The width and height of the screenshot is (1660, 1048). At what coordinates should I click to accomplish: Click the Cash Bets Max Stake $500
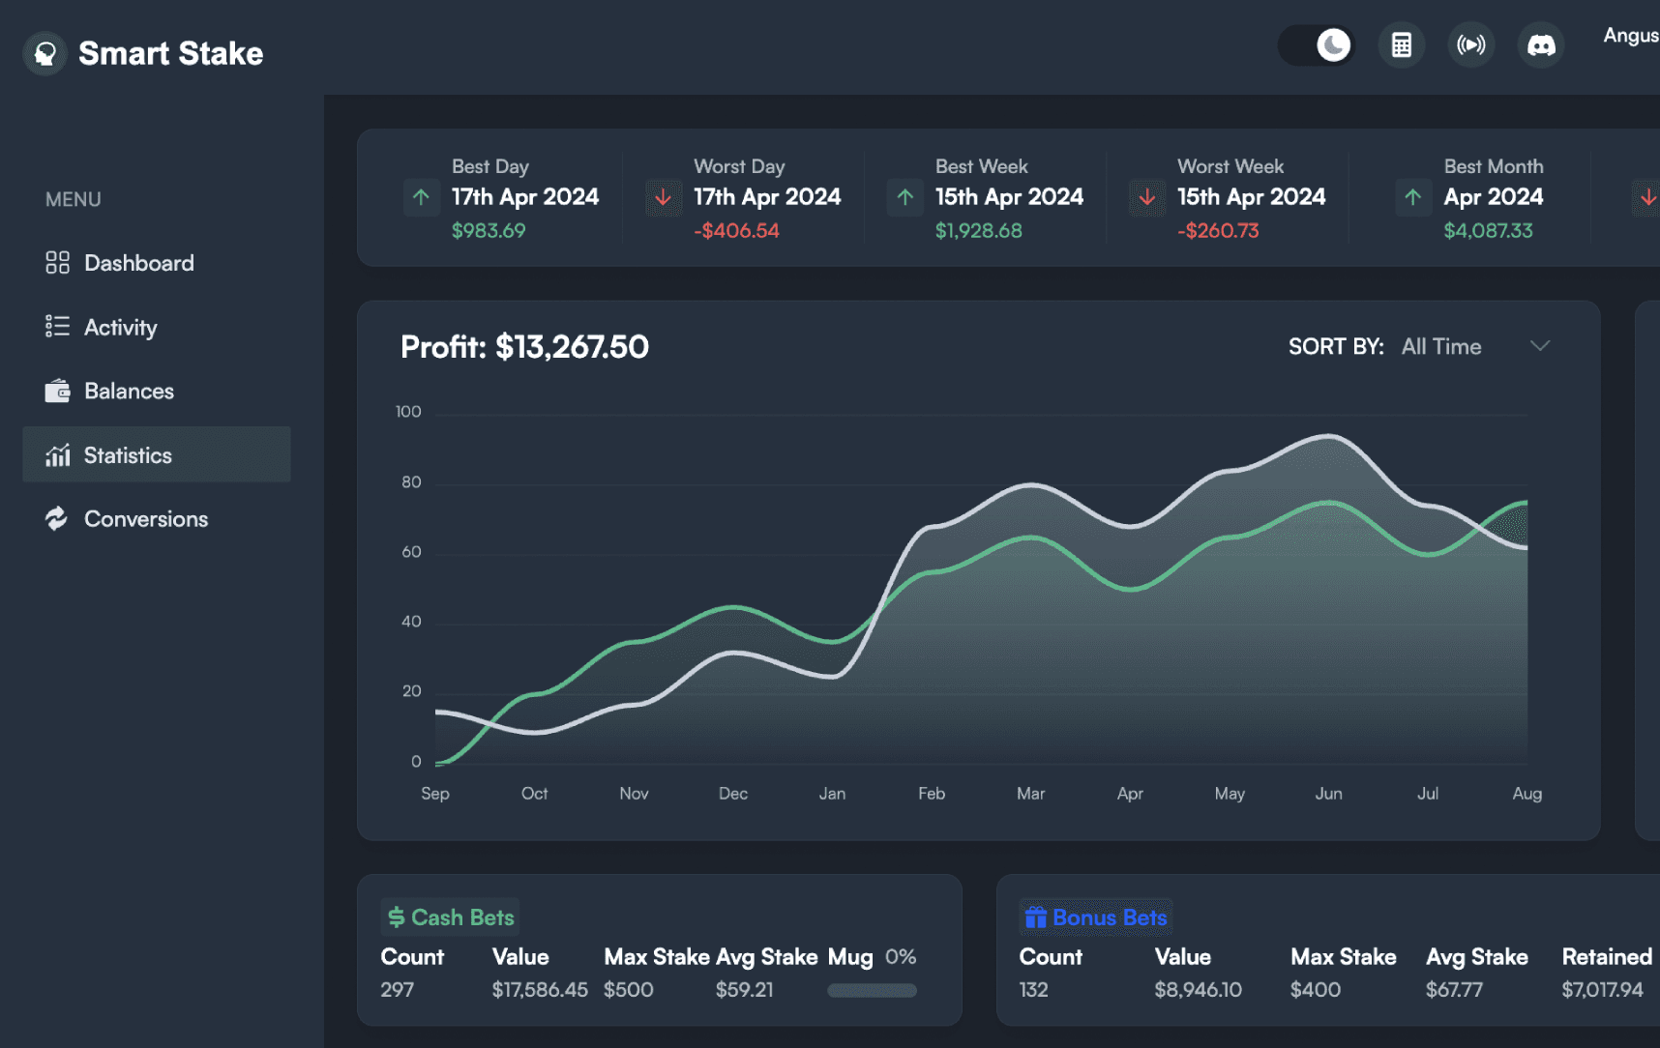(629, 989)
